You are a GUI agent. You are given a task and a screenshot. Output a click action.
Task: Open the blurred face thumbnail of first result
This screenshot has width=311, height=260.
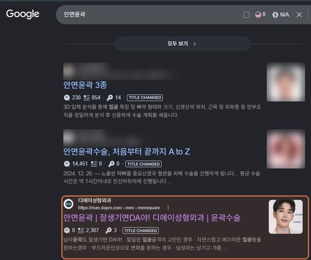click(286, 82)
